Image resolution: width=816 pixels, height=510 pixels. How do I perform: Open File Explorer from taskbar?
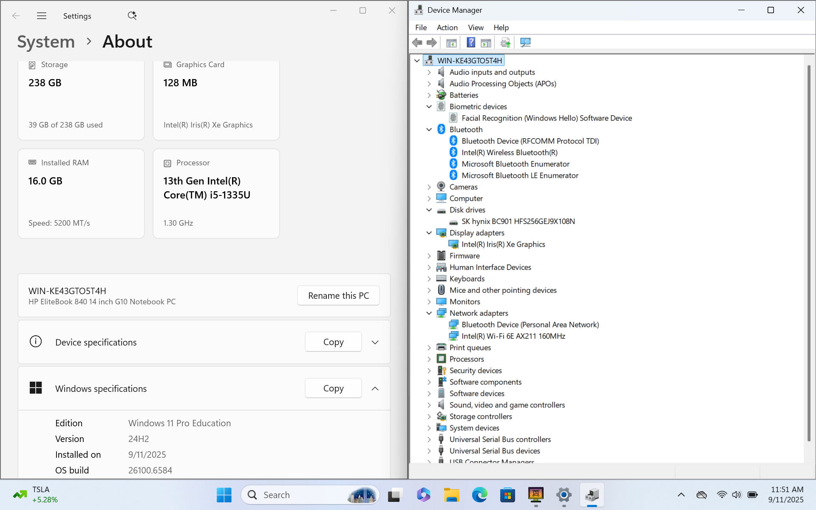[x=451, y=495]
